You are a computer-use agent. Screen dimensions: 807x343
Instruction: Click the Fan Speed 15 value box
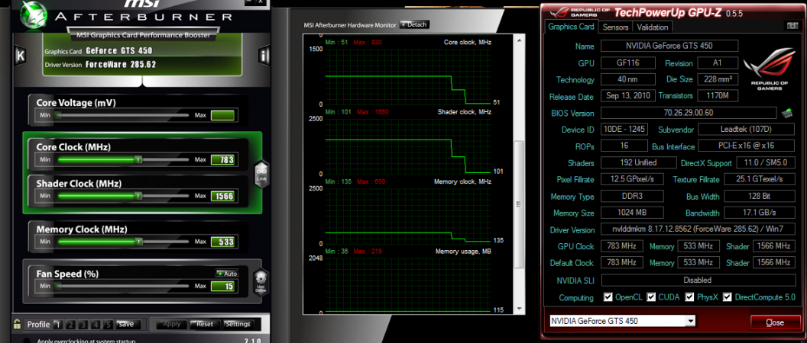[223, 286]
